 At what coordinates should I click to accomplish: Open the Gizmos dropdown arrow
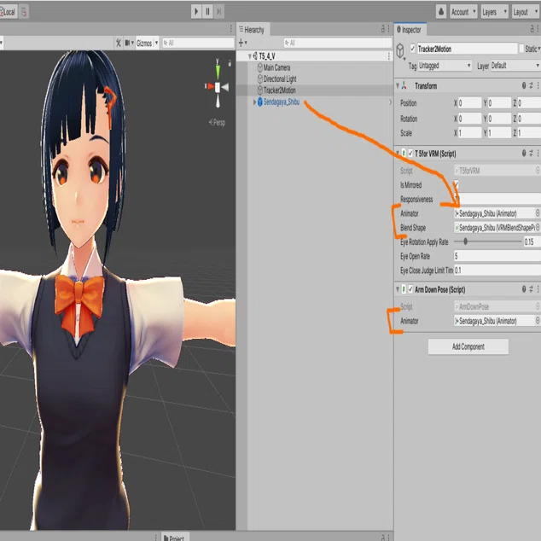click(156, 43)
